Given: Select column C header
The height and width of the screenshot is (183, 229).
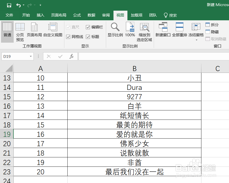Looking at the screenshot, I should 215,69.
